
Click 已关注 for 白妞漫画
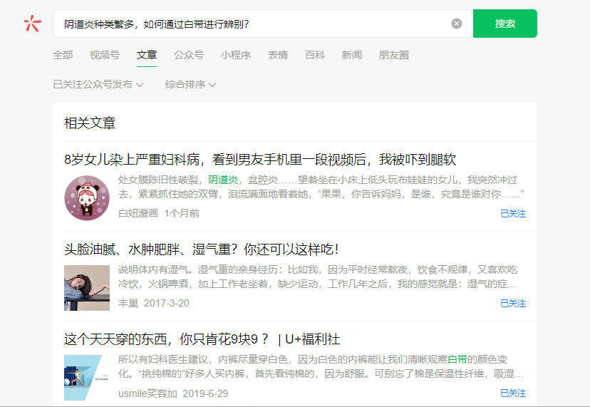tap(513, 213)
